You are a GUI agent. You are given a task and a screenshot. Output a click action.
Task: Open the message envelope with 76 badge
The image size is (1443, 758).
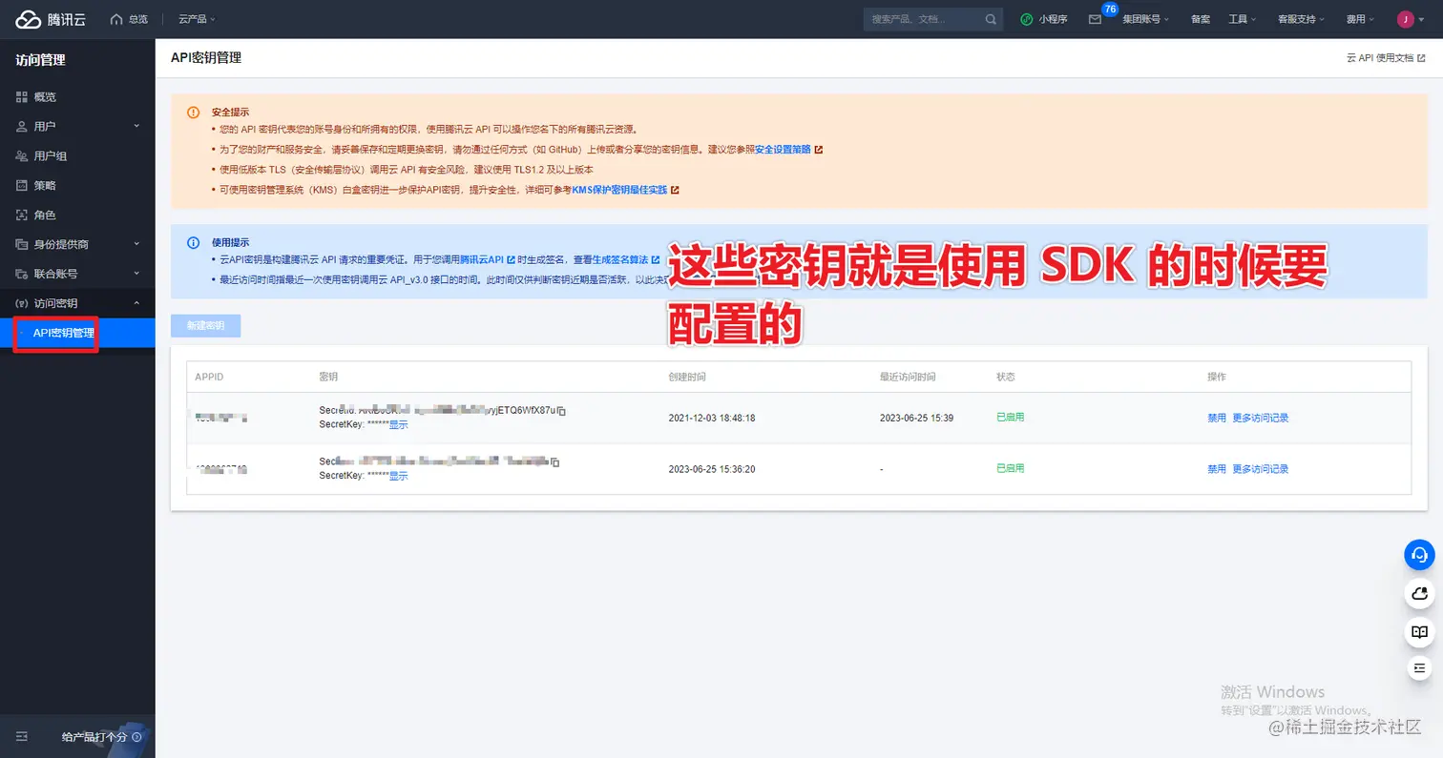pyautogui.click(x=1095, y=19)
